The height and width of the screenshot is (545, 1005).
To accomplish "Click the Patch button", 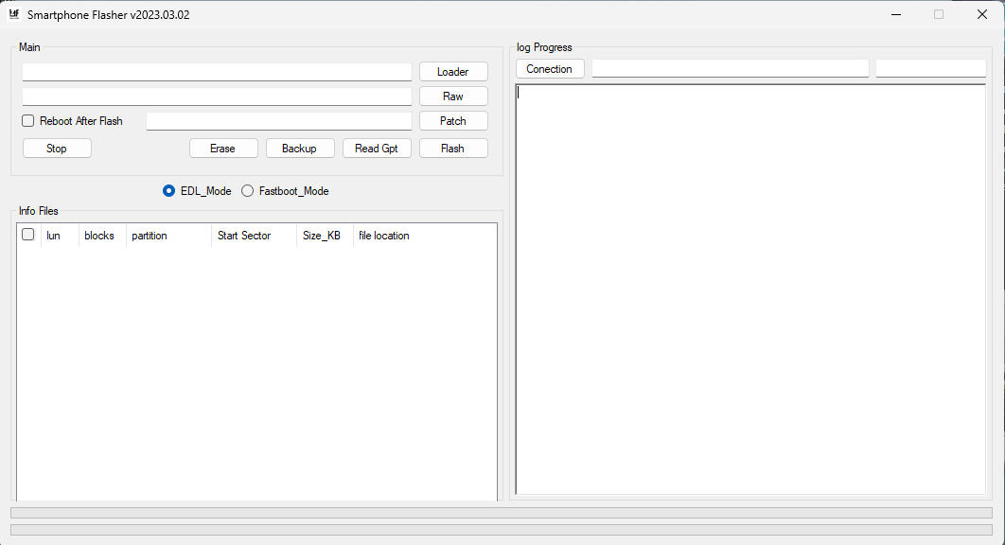I will (x=452, y=120).
